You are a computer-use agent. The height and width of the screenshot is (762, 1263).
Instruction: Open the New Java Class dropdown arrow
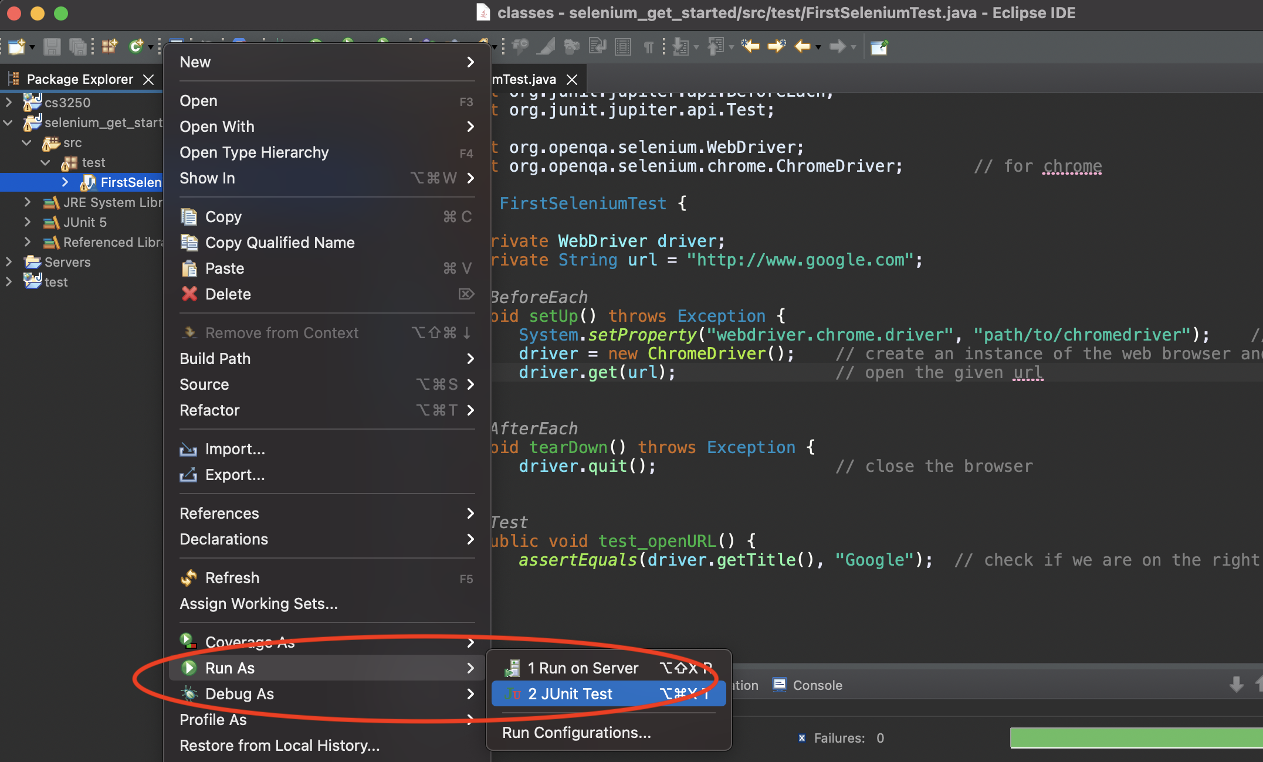[151, 47]
